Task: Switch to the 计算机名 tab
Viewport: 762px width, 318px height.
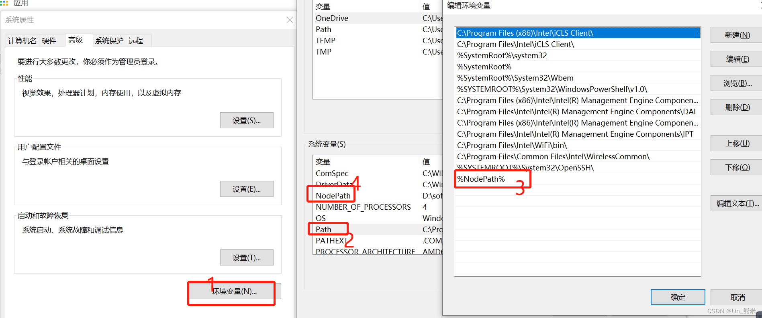Action: 22,41
